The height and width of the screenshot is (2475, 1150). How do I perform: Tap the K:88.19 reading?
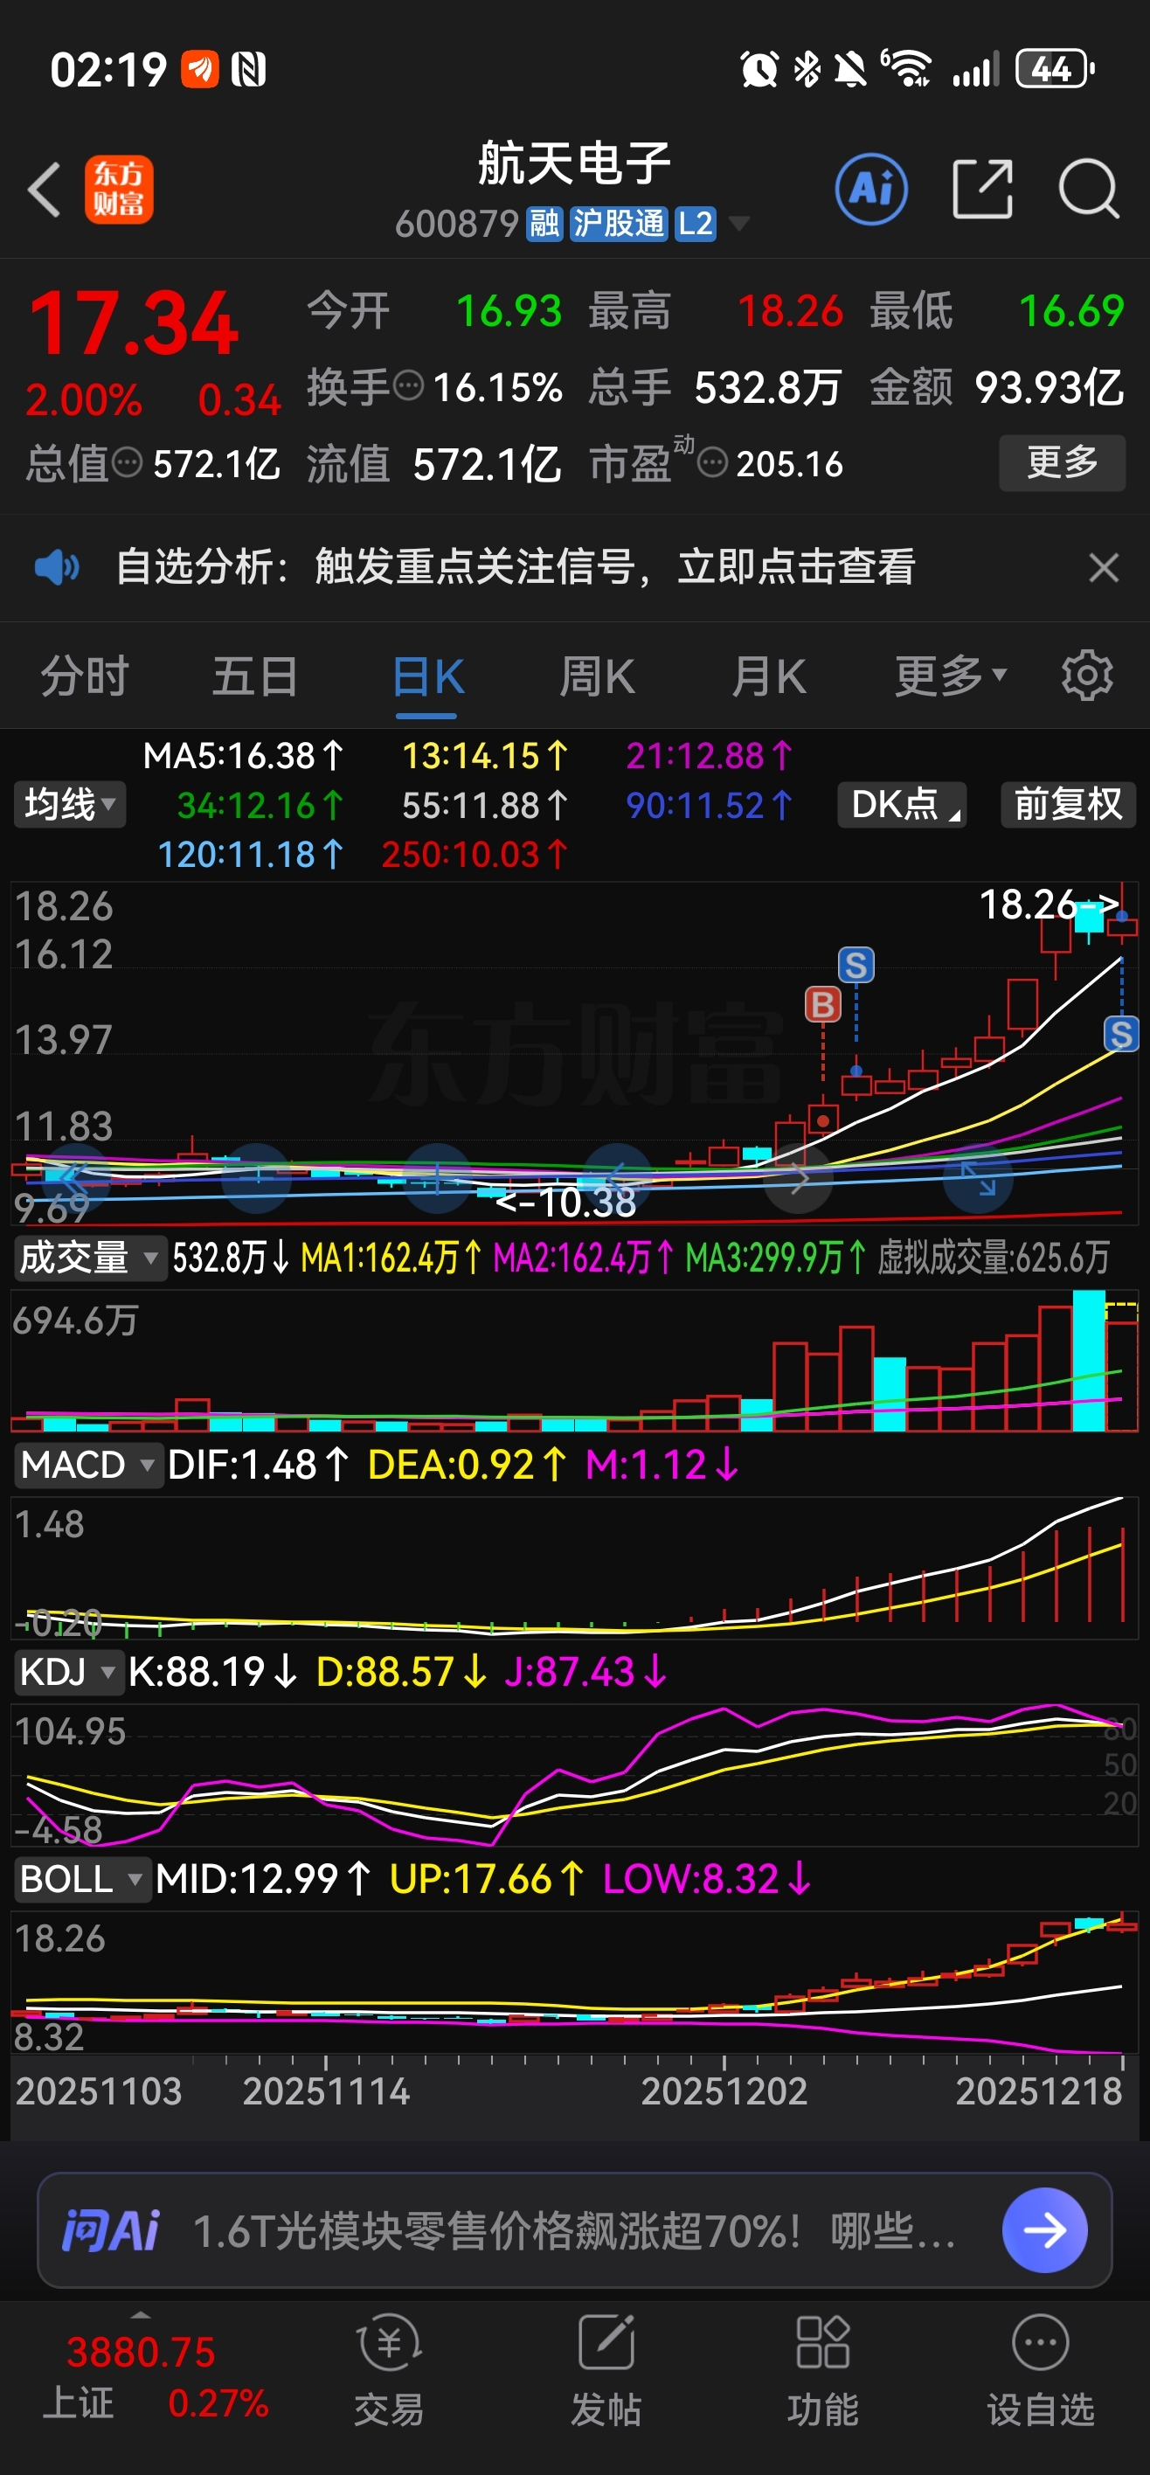[x=212, y=1672]
